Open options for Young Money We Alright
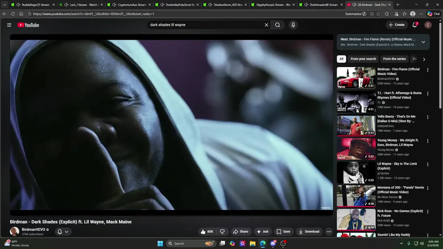The width and height of the screenshot is (443, 249). (428, 141)
